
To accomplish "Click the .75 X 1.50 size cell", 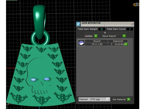I will (96, 44).
